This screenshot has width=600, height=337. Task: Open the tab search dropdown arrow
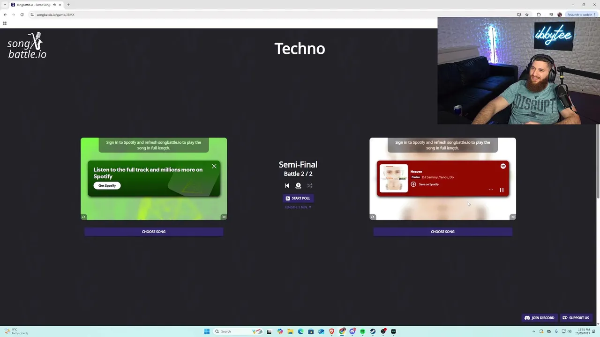point(4,5)
